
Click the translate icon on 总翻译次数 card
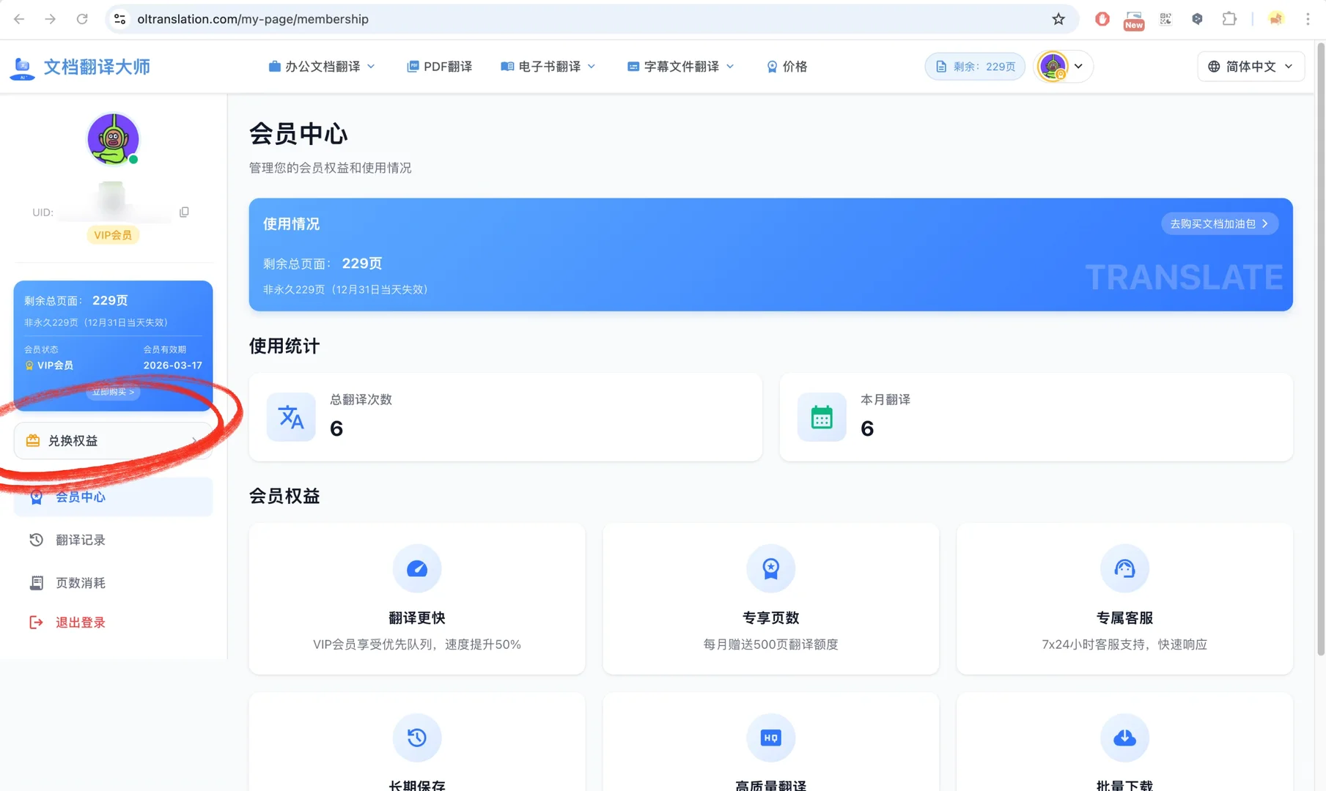(x=291, y=417)
